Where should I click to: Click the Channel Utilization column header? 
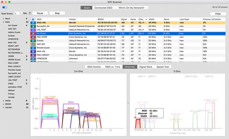(214, 19)
